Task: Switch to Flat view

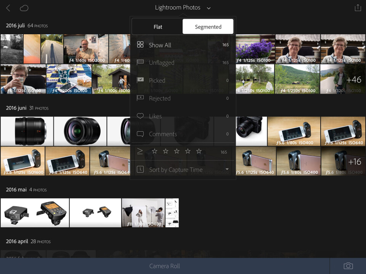Action: tap(157, 27)
